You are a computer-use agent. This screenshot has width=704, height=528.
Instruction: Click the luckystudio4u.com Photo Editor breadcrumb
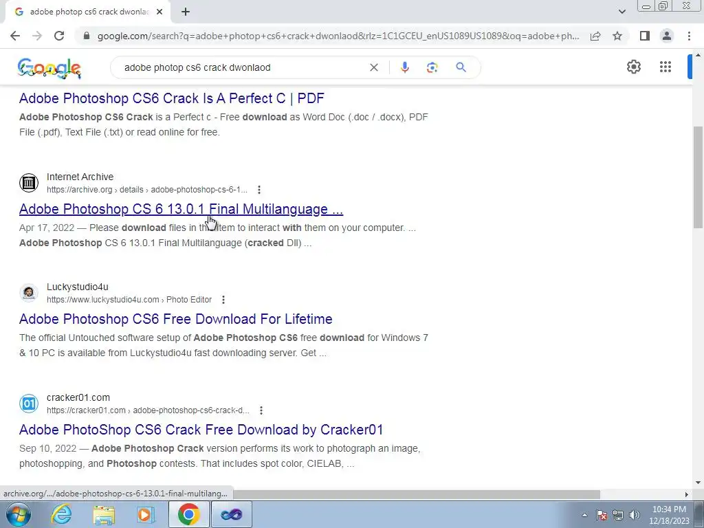(x=129, y=300)
